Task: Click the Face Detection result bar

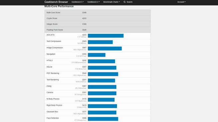Action: tap(103, 119)
